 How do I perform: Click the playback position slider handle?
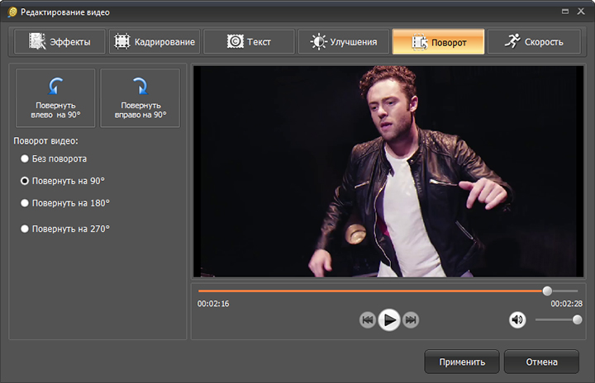[547, 291]
